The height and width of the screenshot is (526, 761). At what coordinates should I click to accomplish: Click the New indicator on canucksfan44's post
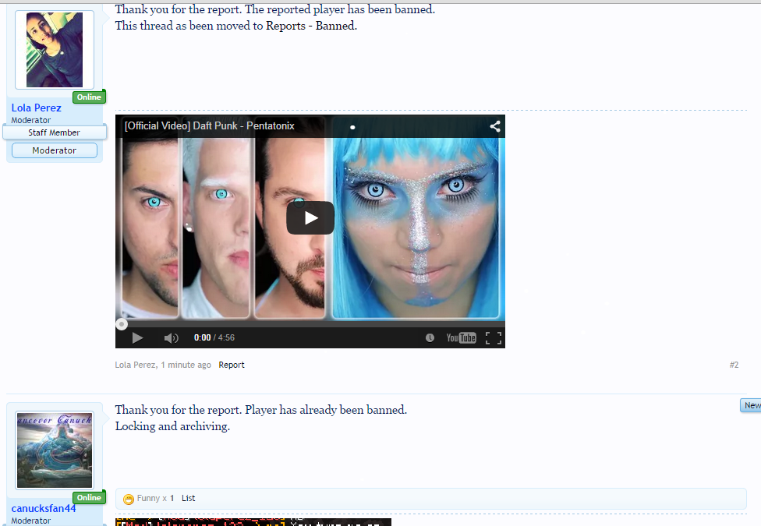751,405
